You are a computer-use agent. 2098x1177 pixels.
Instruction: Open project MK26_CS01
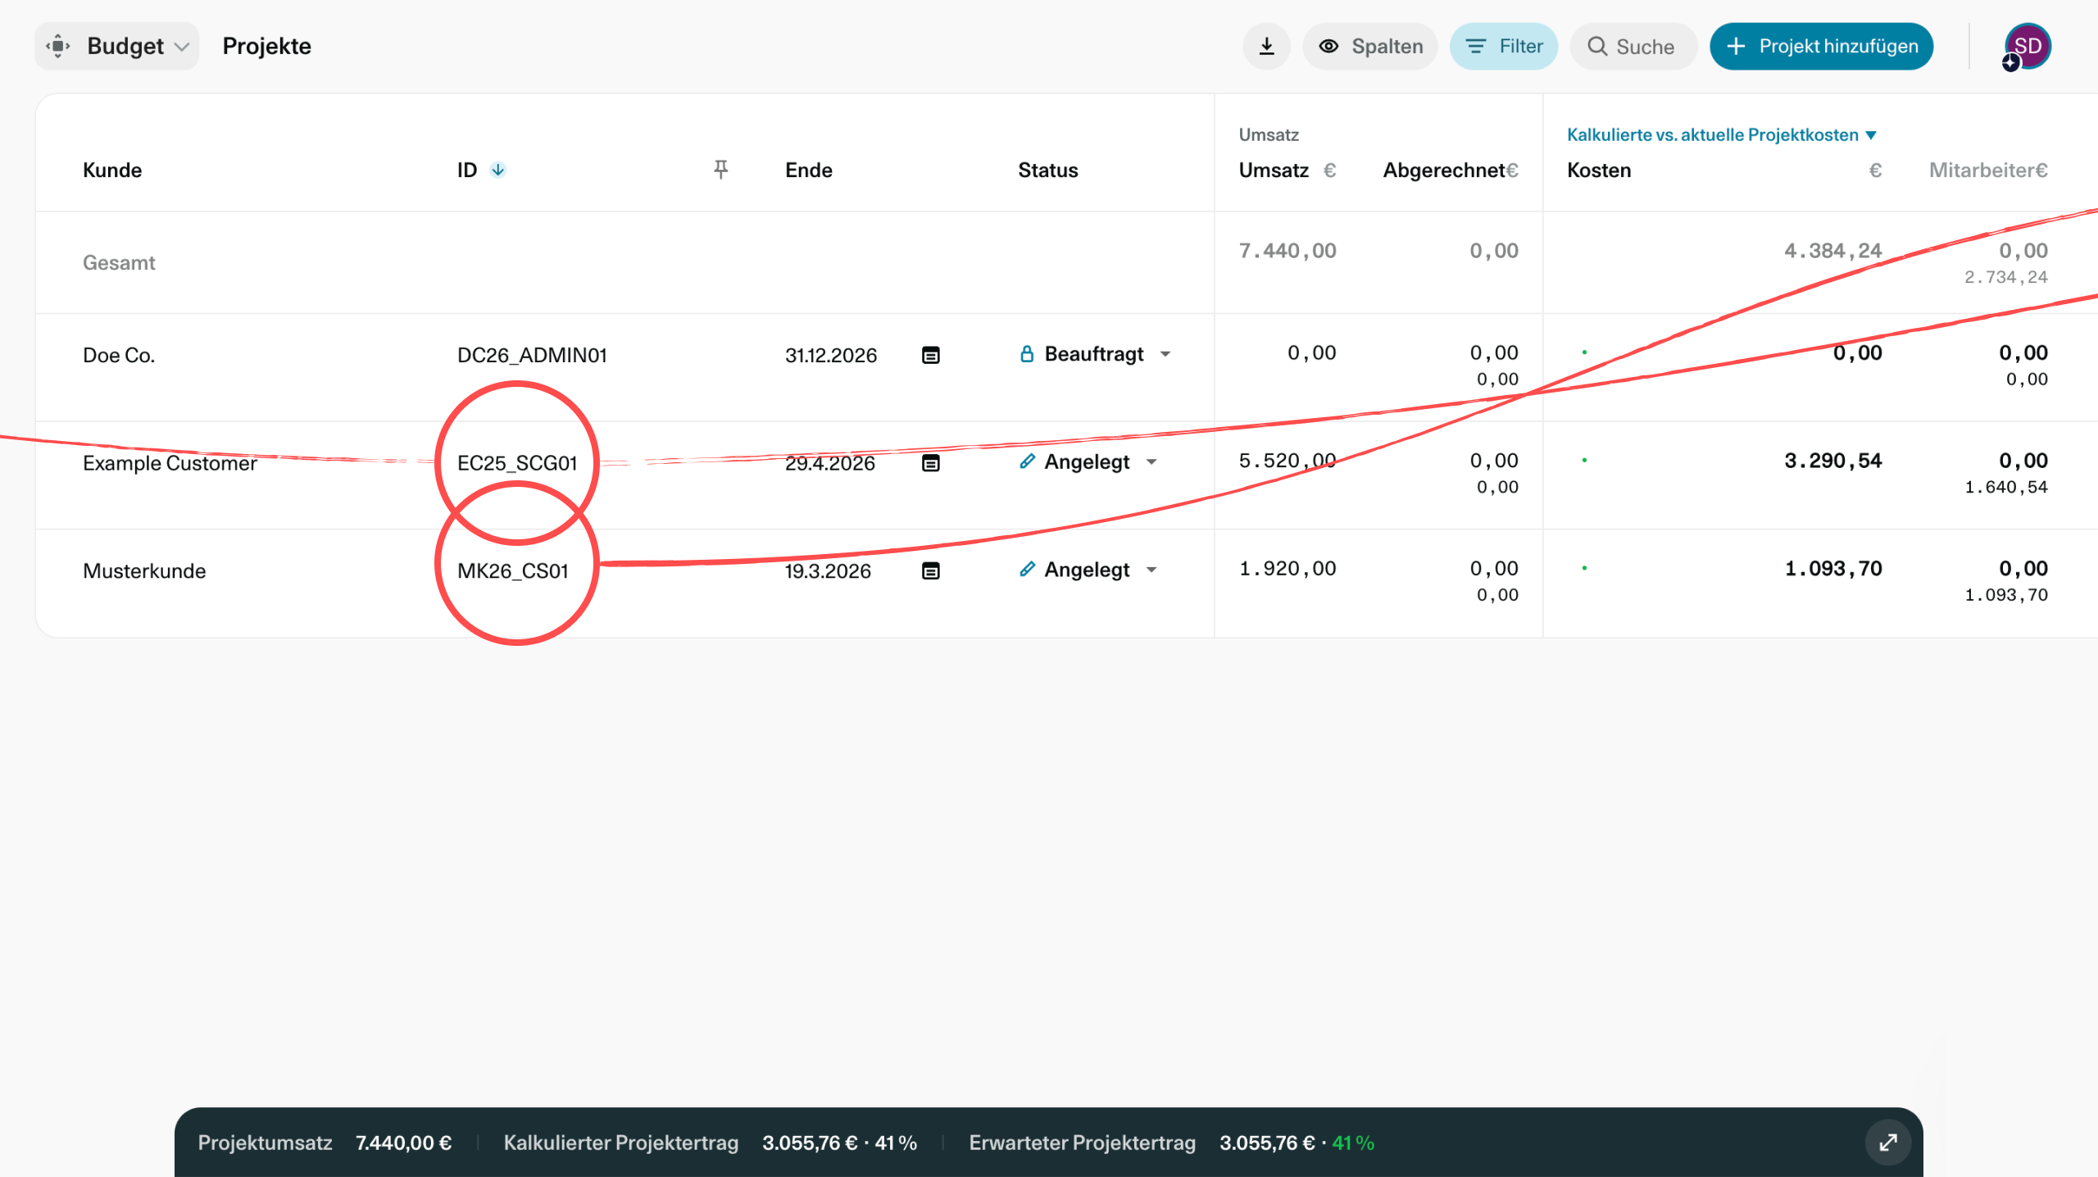512,570
